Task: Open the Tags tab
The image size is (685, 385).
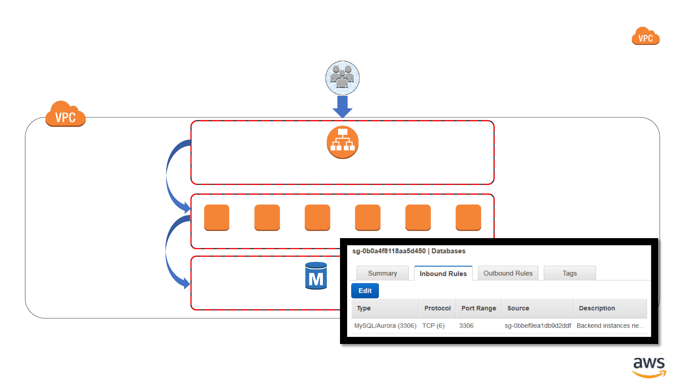Action: click(569, 273)
